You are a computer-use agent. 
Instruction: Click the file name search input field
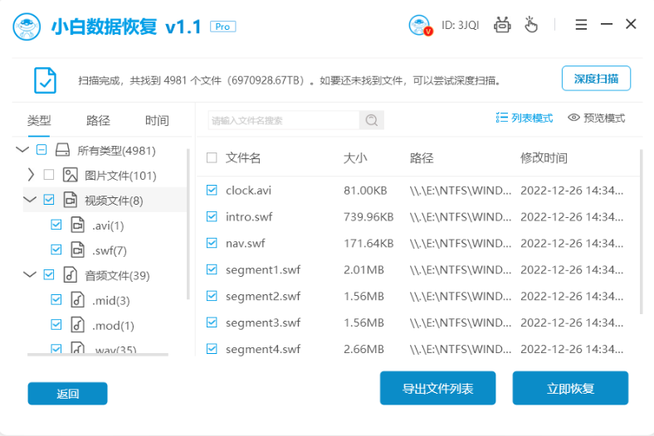click(282, 120)
